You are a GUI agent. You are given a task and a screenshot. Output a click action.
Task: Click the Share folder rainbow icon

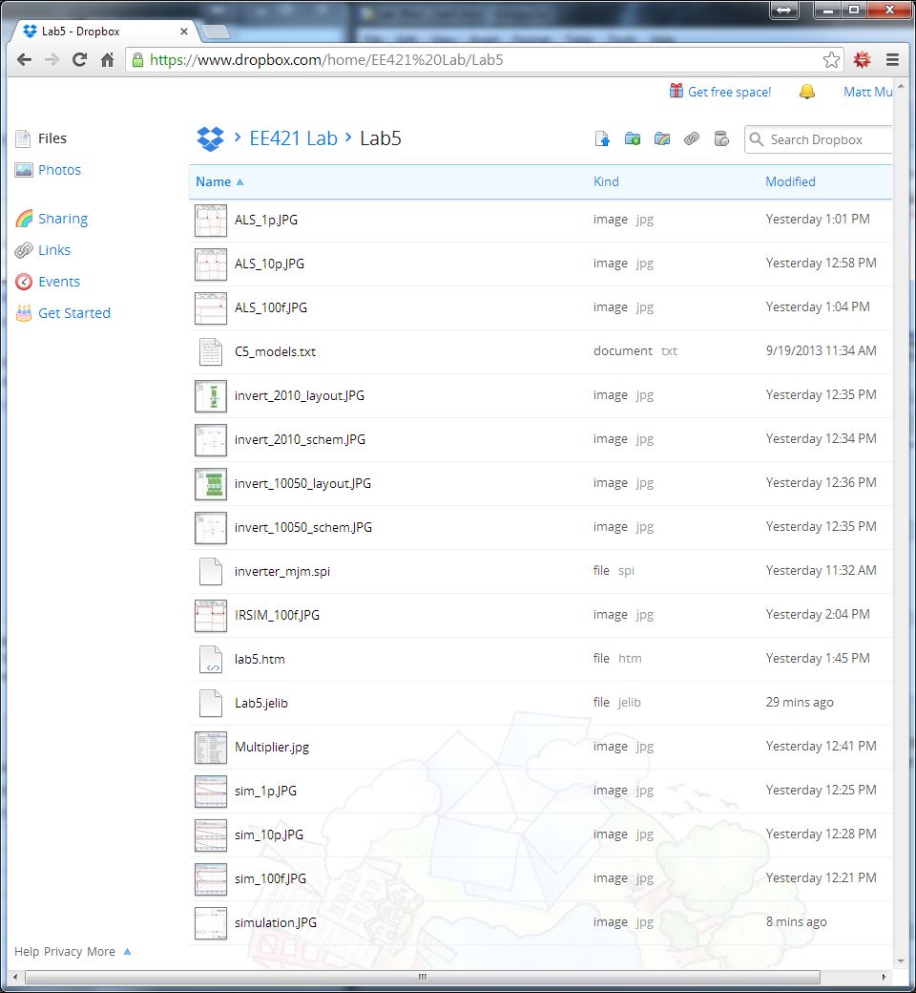pyautogui.click(x=661, y=138)
